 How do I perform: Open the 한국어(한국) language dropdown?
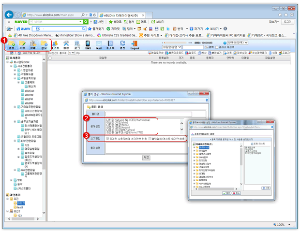pyautogui.click(x=238, y=43)
